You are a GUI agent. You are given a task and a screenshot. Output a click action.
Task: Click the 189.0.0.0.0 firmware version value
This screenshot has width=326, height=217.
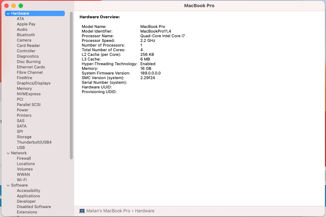coord(150,73)
